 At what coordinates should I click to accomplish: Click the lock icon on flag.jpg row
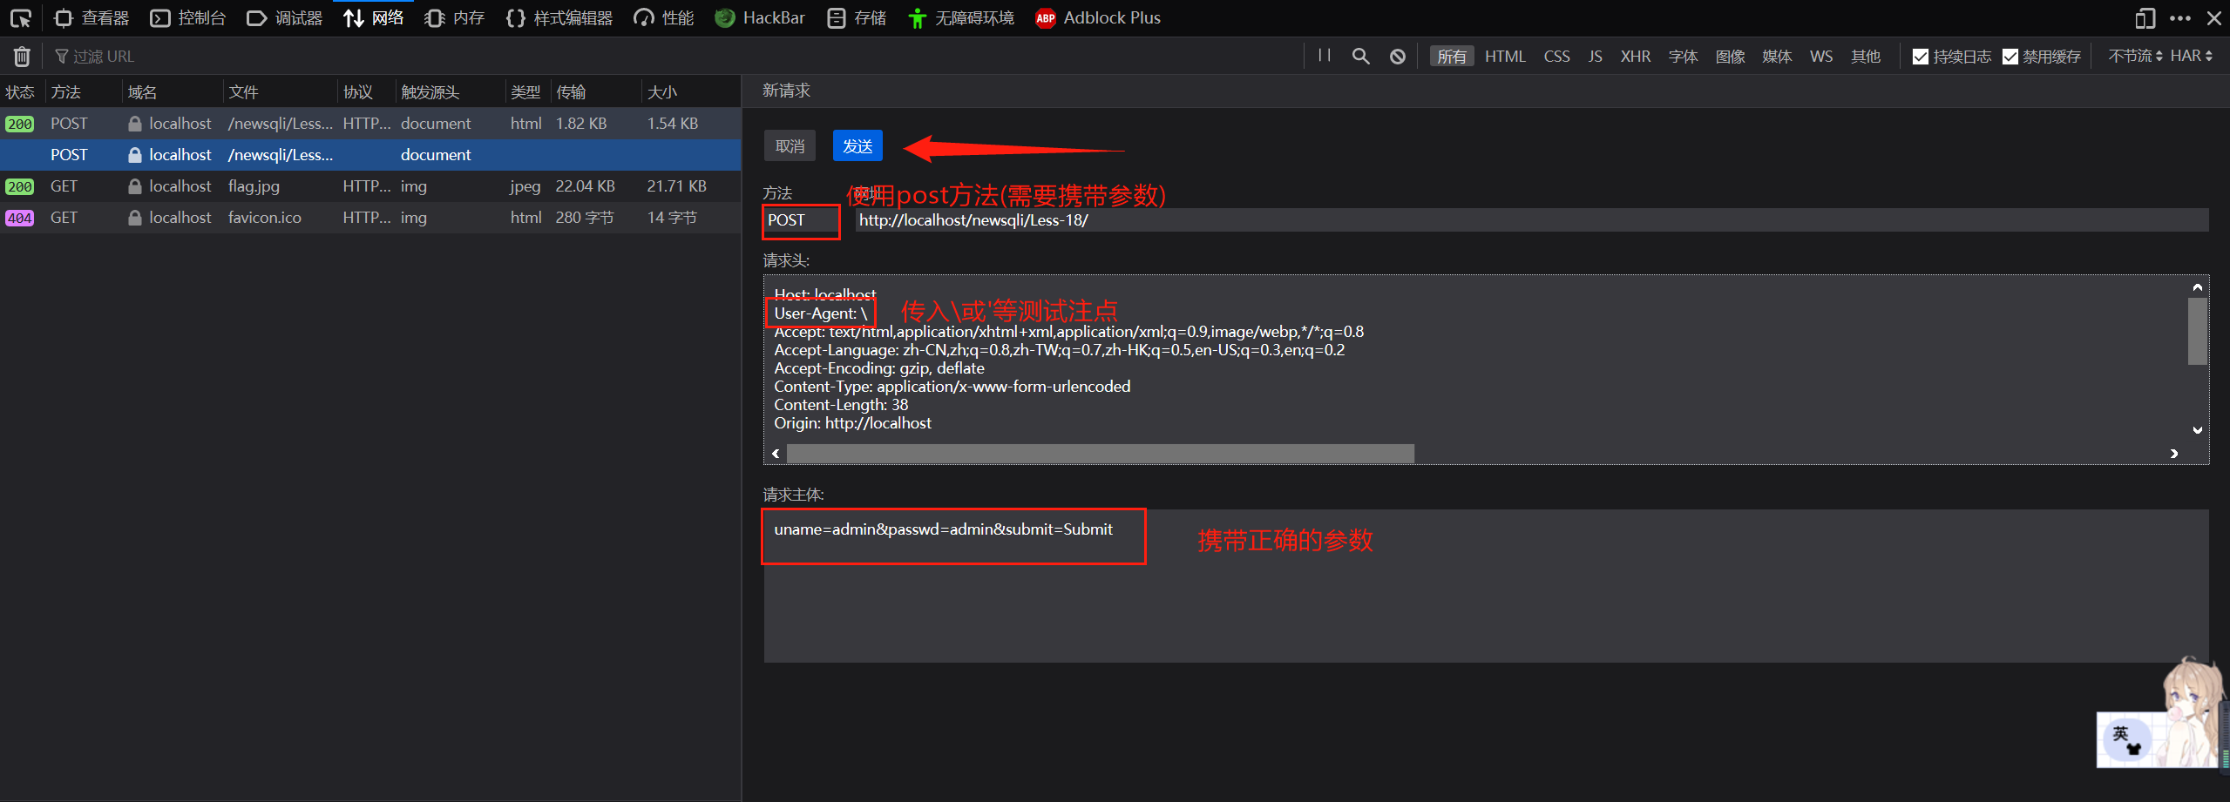(135, 186)
